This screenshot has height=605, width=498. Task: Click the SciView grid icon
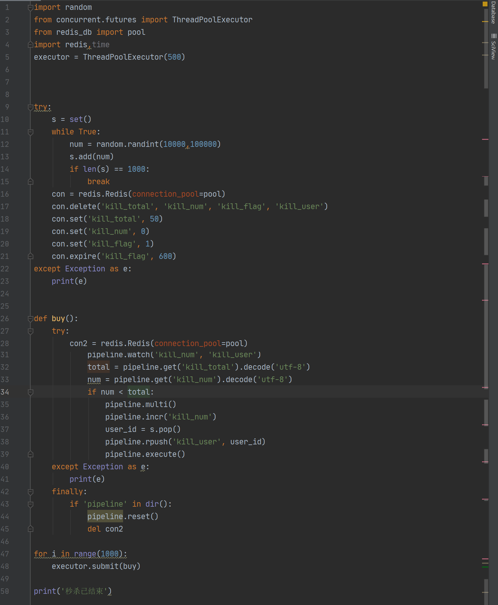point(494,36)
